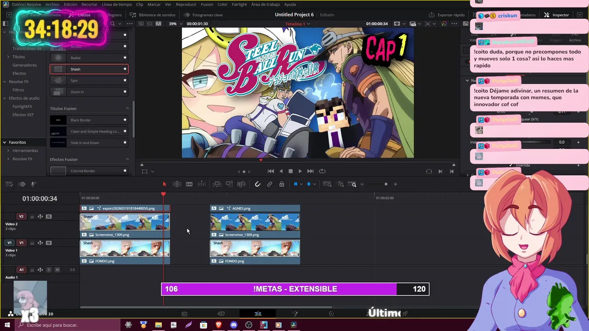Select the Spin transition effect

pyautogui.click(x=89, y=80)
